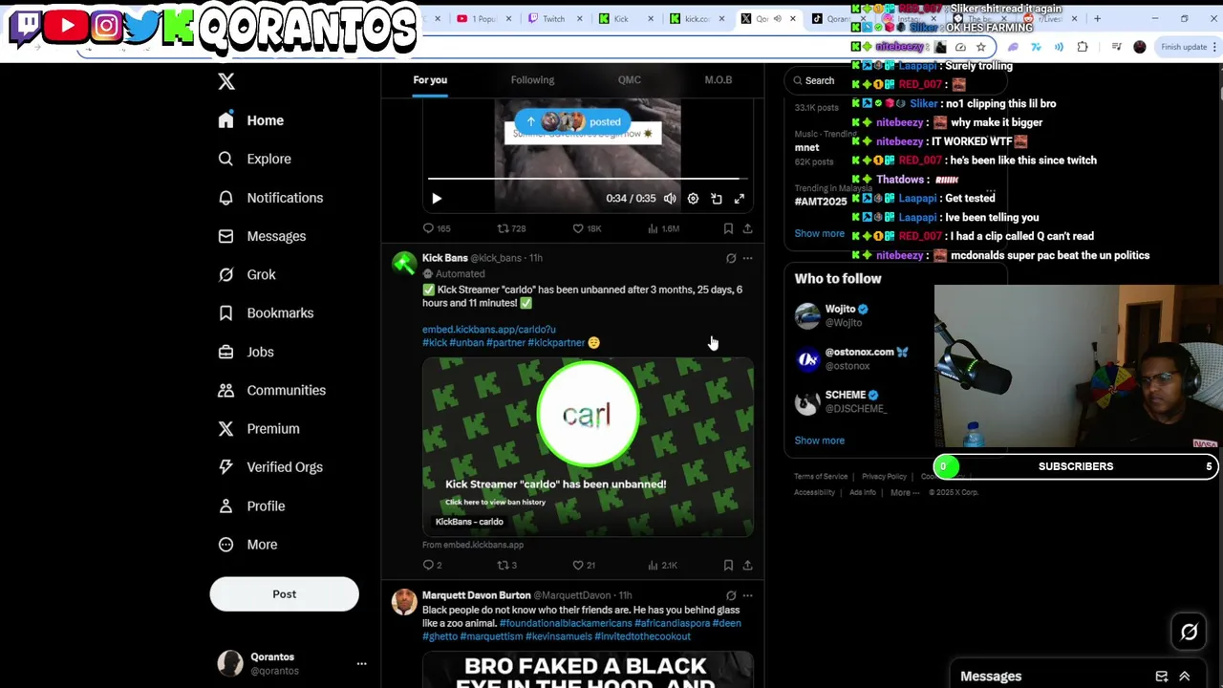Switch to the M.O.B tab
This screenshot has height=688, width=1223.
[x=719, y=80]
